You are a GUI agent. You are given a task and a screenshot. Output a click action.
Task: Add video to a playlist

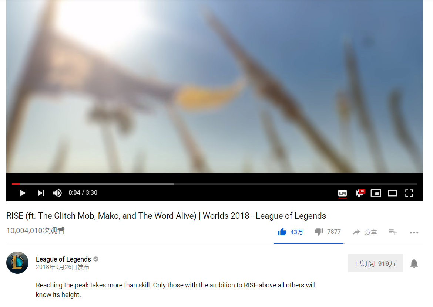393,232
